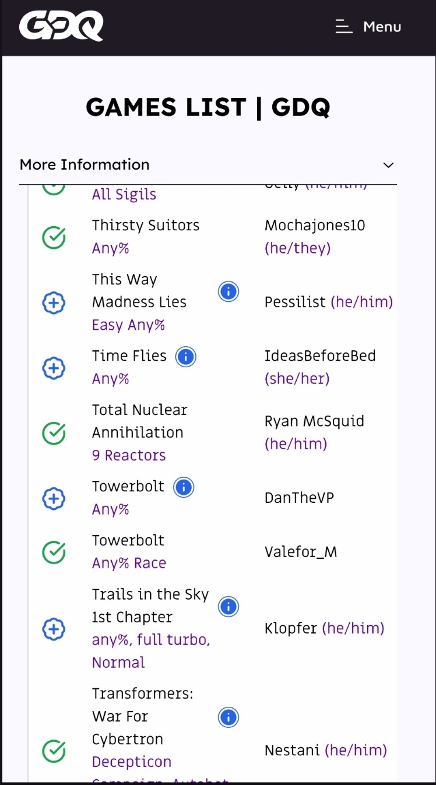Image resolution: width=436 pixels, height=785 pixels.
Task: Open info icon for Trails in the Sky
Action: [x=228, y=607]
